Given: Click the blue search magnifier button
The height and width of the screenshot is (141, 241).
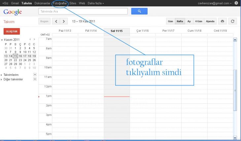Looking at the screenshot, I should coord(139,11).
